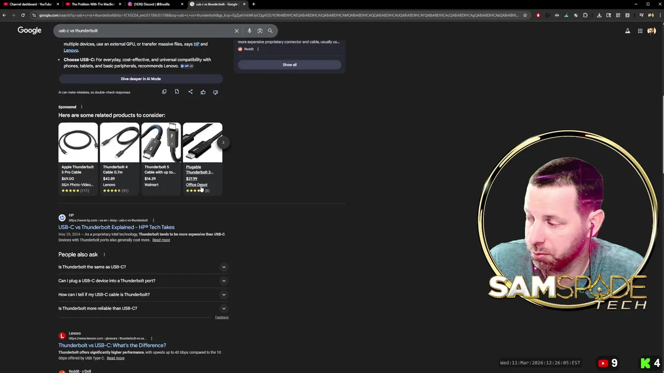664x373 pixels.
Task: Follow the HP link in AI overview
Action: [197, 44]
